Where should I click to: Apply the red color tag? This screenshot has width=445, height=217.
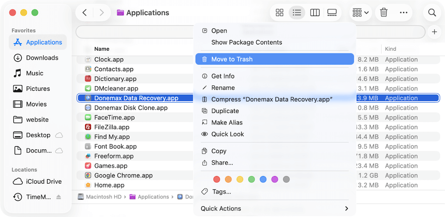[217, 179]
